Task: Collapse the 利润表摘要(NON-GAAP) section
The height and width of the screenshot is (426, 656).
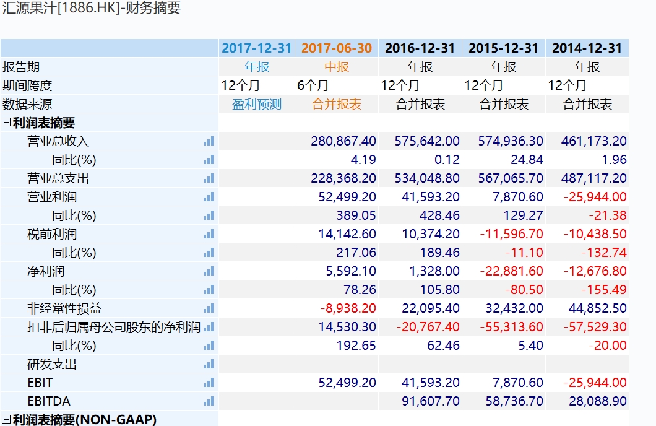Action: (x=6, y=420)
